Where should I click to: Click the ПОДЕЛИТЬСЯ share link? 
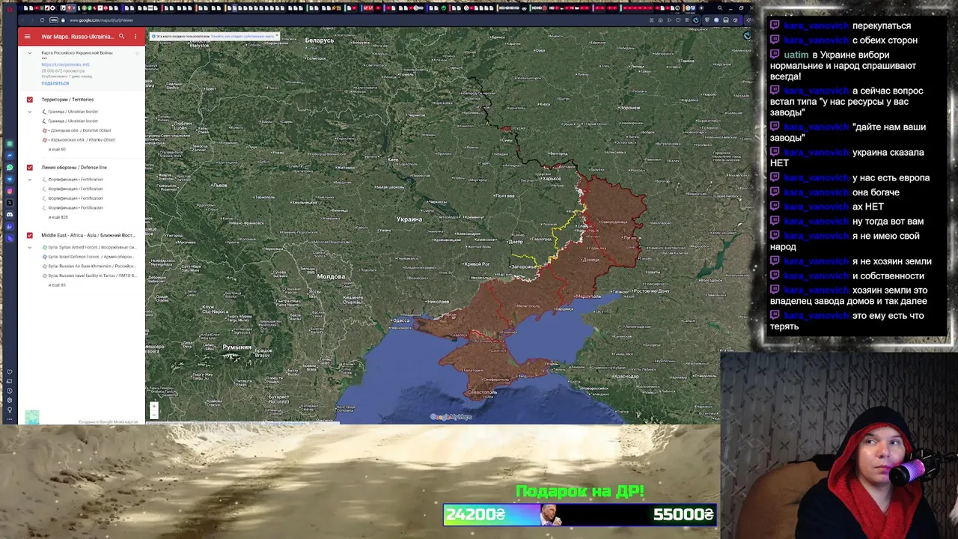(x=55, y=83)
